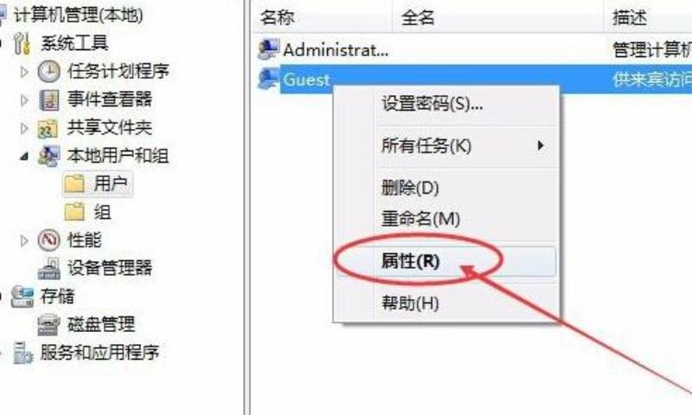Click the Local Users and Groups icon
This screenshot has width=692, height=415.
(x=48, y=156)
